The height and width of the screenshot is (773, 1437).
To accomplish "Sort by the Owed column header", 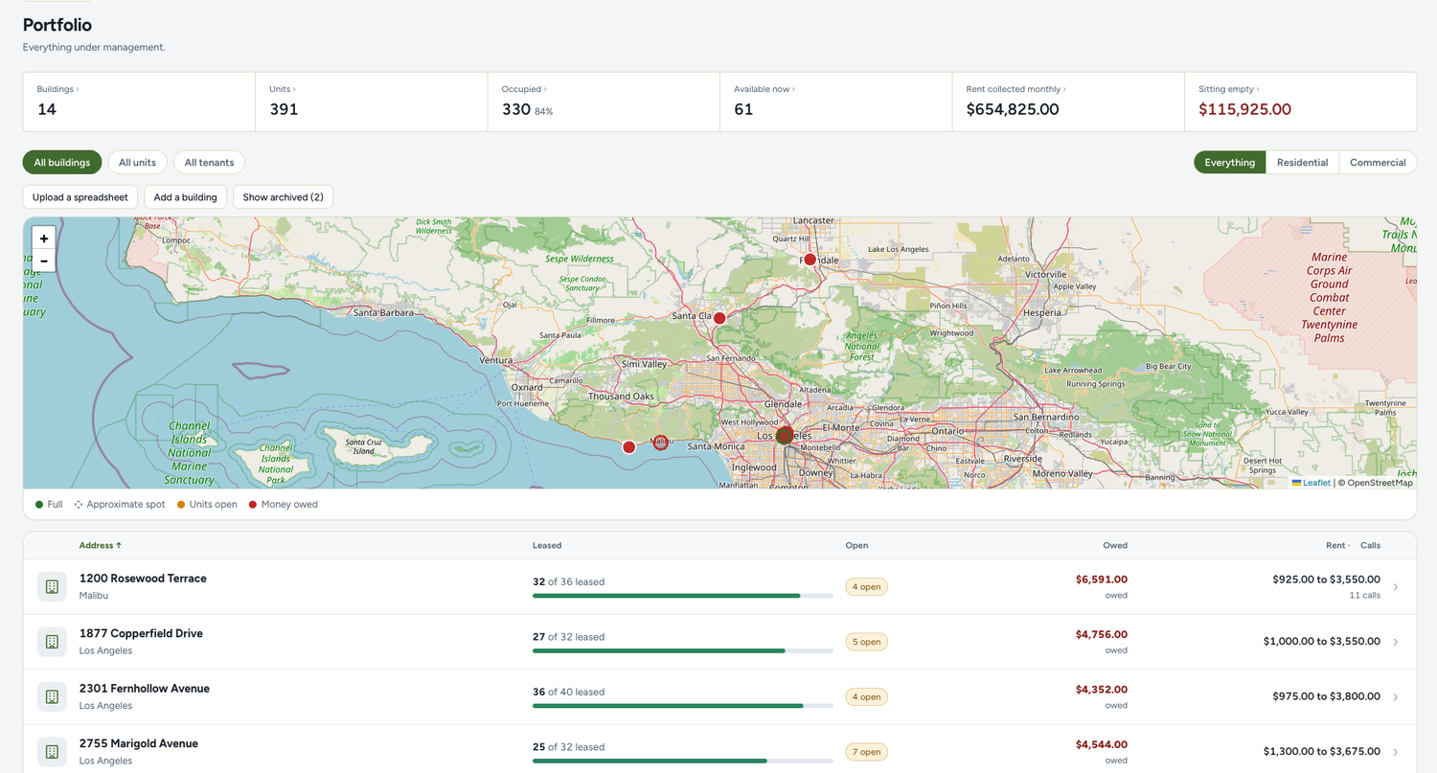I will click(x=1115, y=546).
